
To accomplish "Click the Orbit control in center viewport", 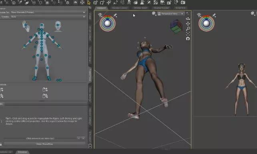I will click(x=188, y=18).
